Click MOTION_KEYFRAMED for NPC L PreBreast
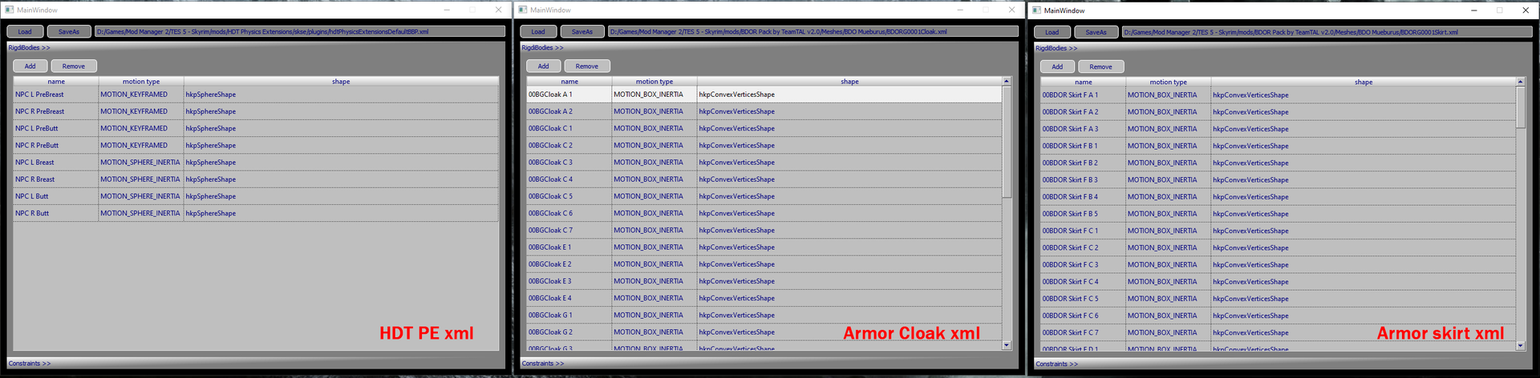 [134, 94]
